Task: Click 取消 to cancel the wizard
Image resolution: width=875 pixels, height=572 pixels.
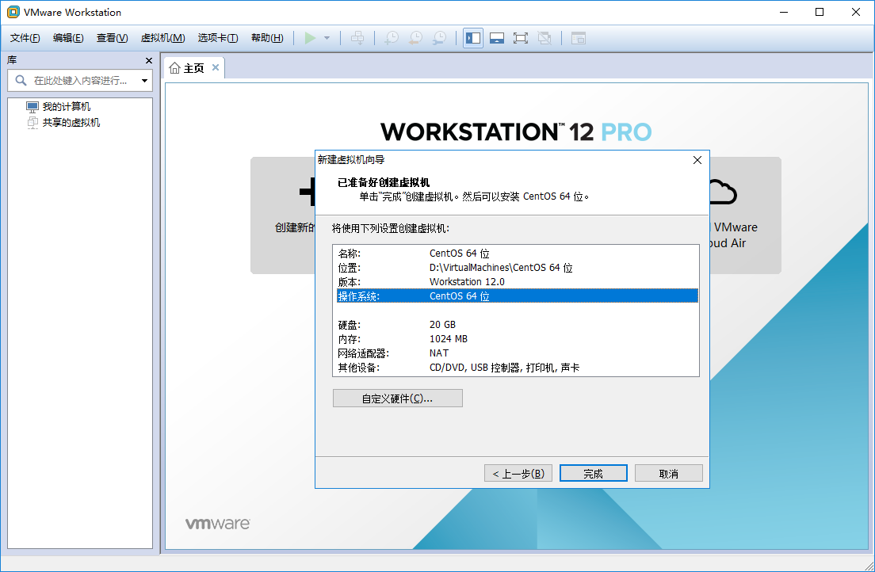Action: click(668, 473)
